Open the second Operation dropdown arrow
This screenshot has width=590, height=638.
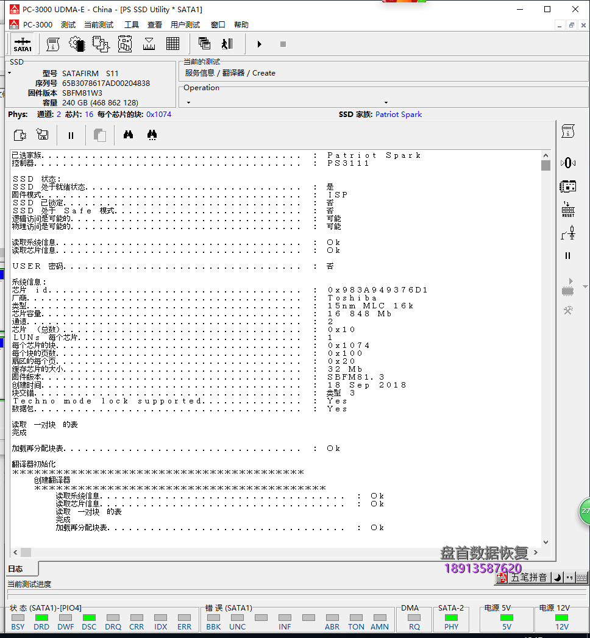click(386, 102)
